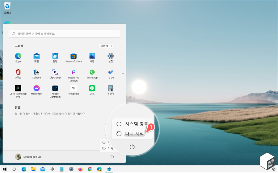Open the Settings (설정) pinned app
The width and height of the screenshot is (278, 173).
[111, 58]
